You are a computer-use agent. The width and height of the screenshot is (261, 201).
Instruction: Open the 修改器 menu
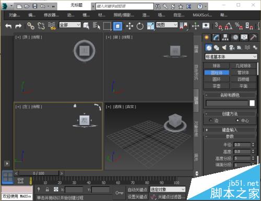coord(51,15)
